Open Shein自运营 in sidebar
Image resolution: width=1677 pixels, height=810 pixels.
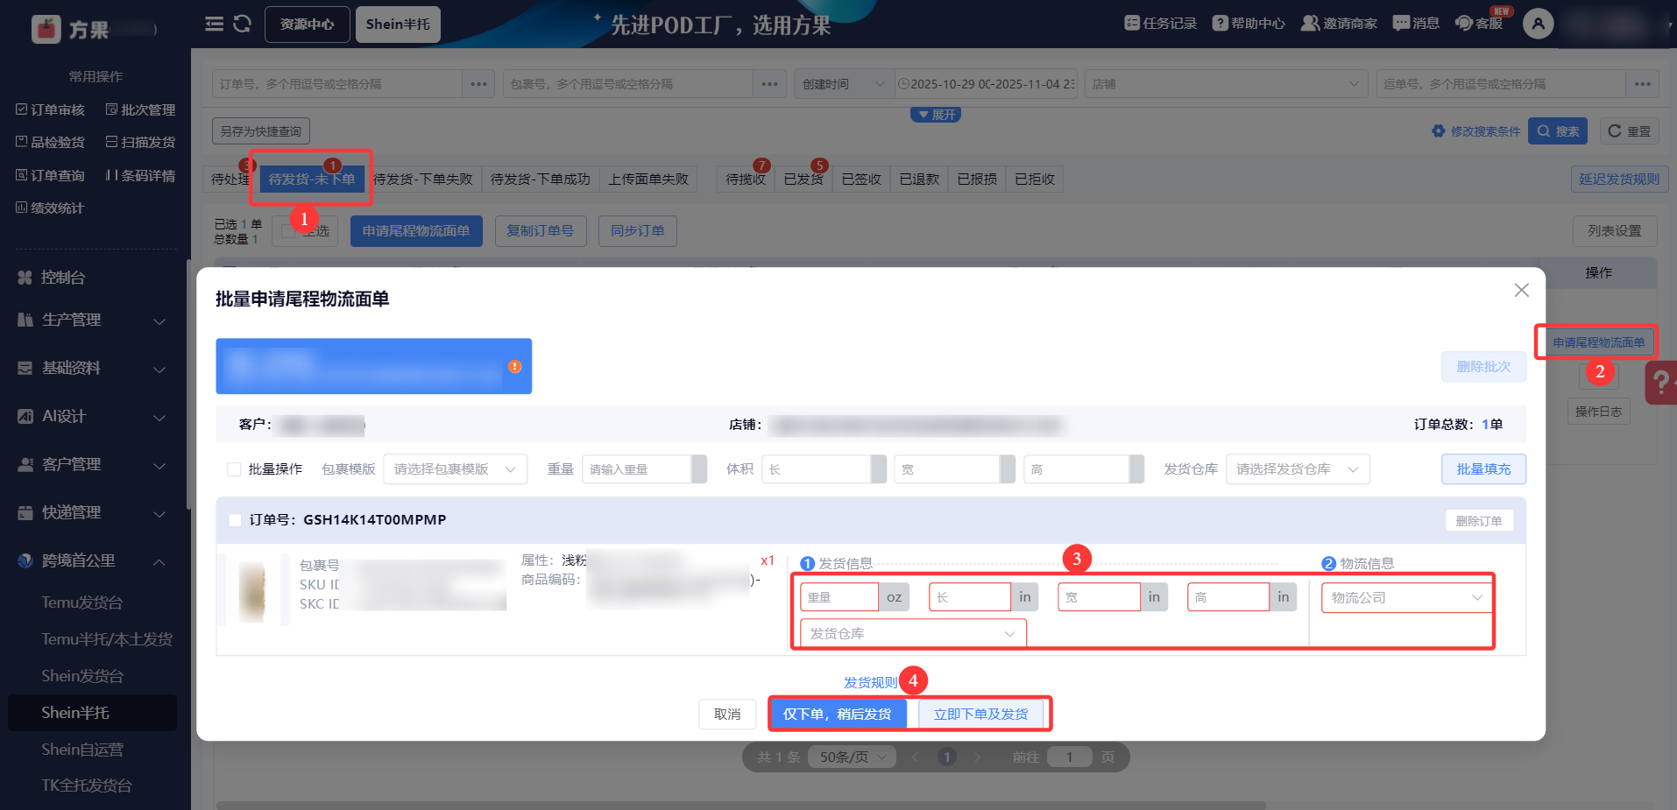(82, 750)
